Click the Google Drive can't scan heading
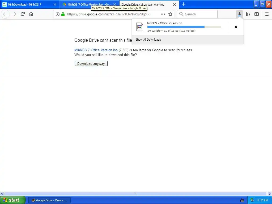 click(103, 40)
